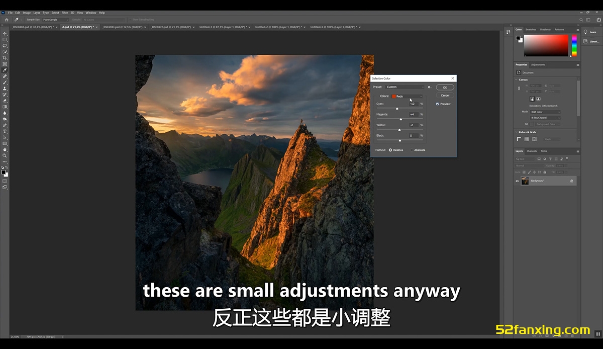Collapse the Canvas section in Properties
603x349 pixels.
coord(516,79)
